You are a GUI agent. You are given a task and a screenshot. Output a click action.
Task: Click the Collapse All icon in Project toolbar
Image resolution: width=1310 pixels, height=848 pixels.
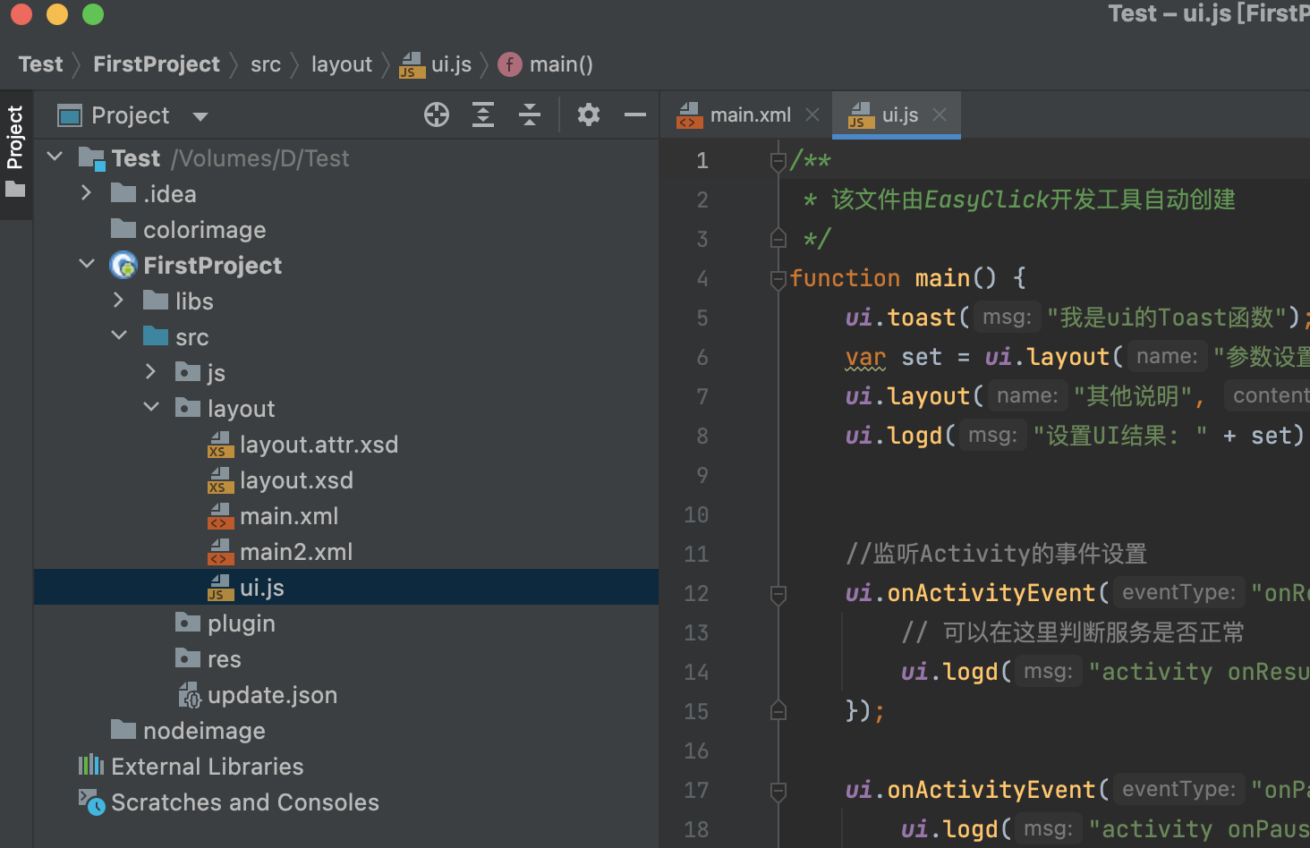[x=530, y=114]
